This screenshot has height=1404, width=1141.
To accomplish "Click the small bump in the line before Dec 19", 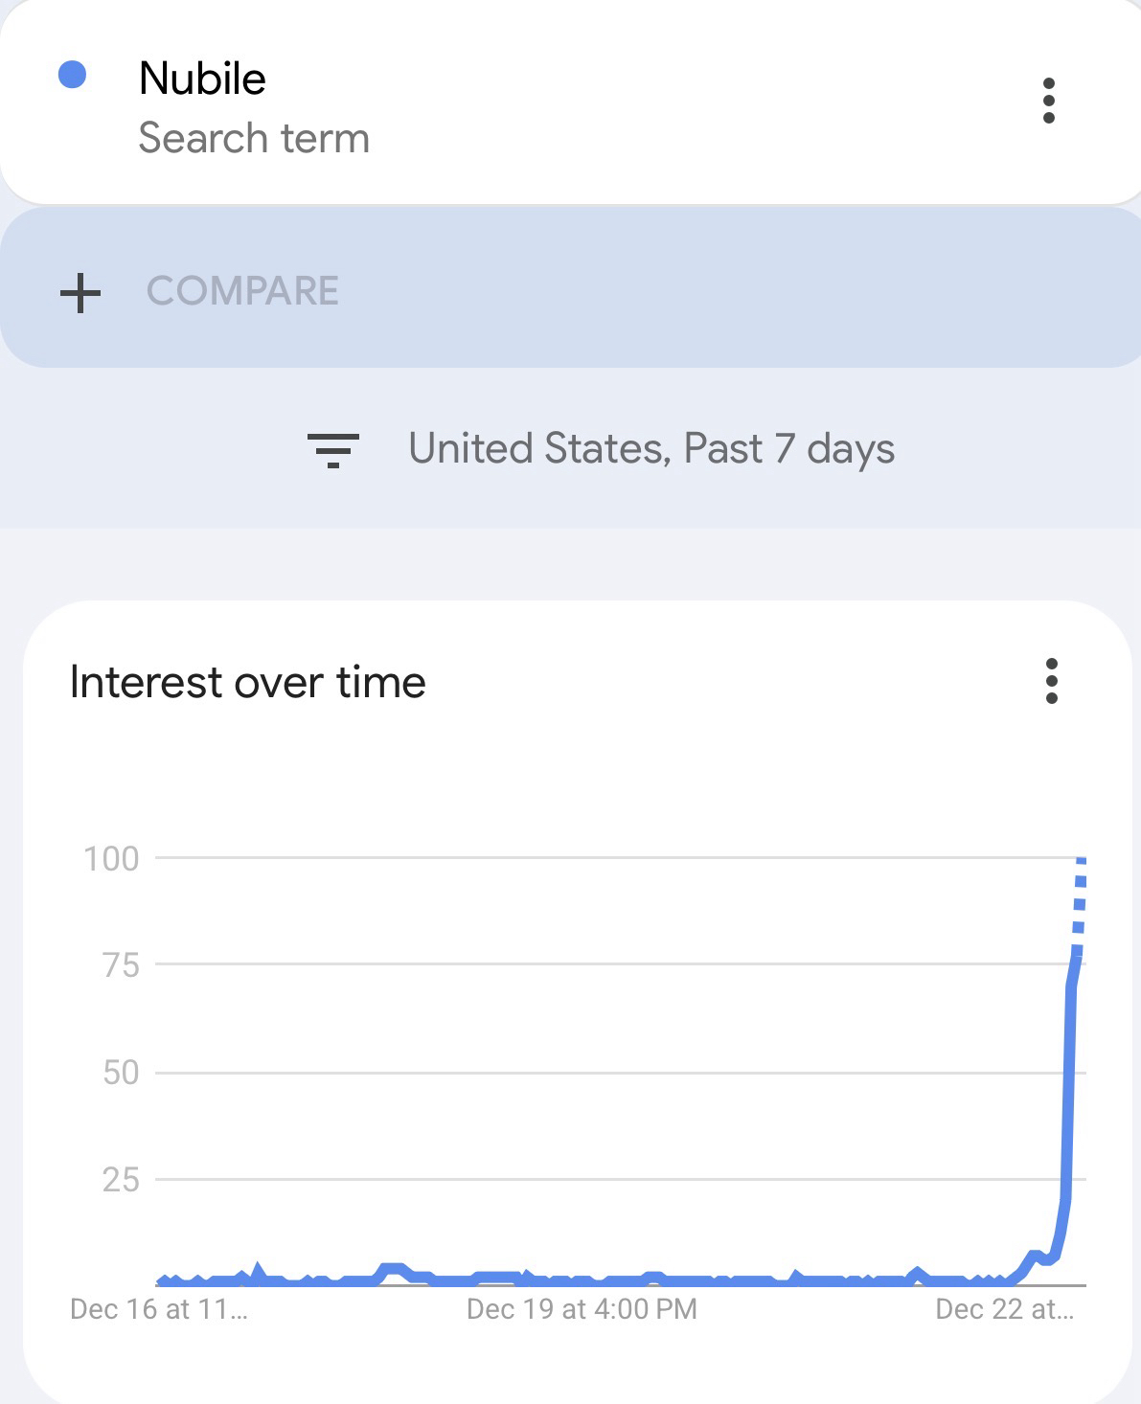I will coord(393,1269).
